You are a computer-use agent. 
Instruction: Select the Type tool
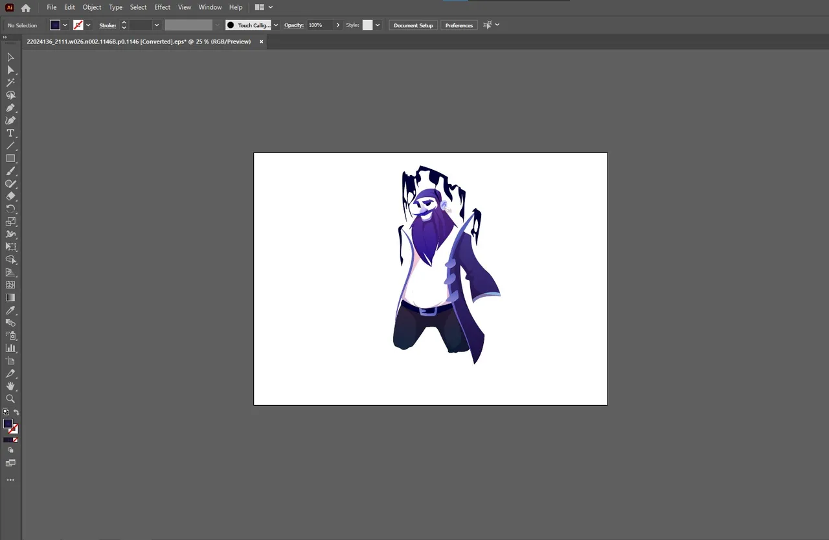coord(10,133)
